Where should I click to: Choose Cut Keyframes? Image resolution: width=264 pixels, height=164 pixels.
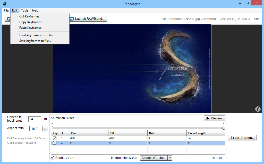(40, 16)
